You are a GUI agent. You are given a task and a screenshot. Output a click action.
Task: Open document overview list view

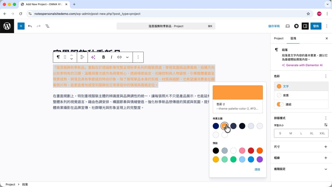(x=47, y=26)
